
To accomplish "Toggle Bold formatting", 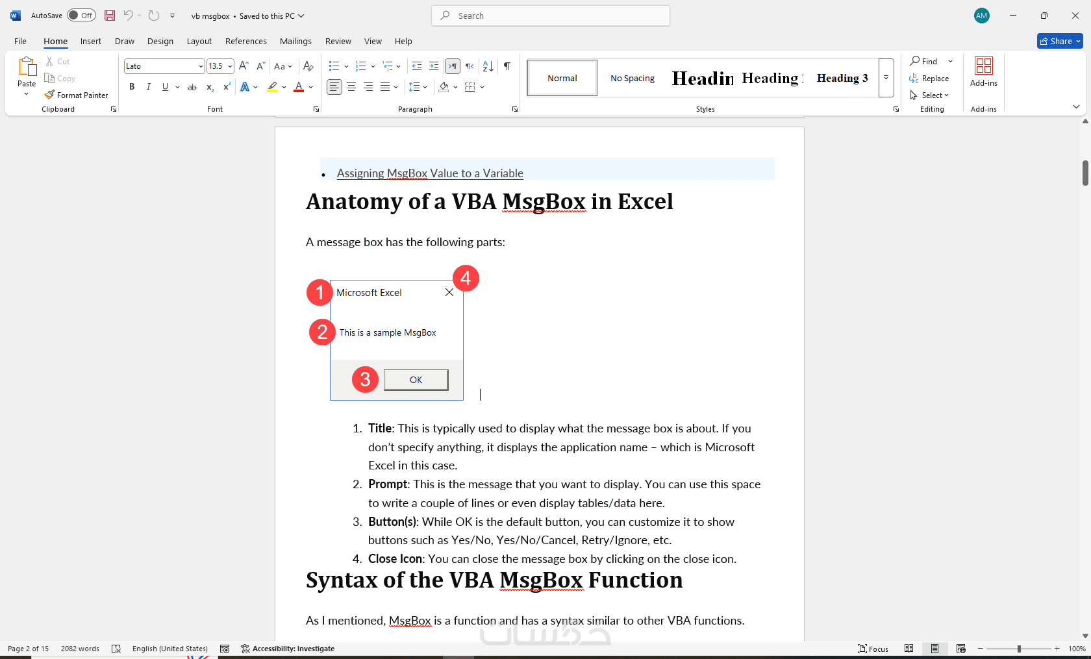I will point(132,87).
